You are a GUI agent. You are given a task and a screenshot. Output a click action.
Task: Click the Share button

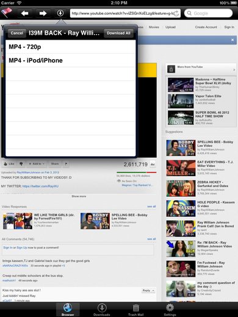[x=55, y=163]
